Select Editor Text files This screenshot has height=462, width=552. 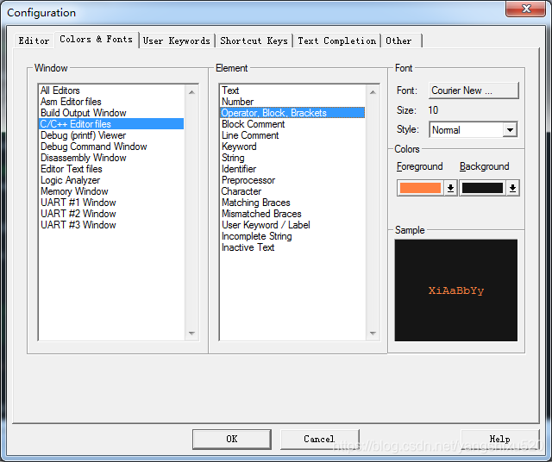pyautogui.click(x=111, y=169)
